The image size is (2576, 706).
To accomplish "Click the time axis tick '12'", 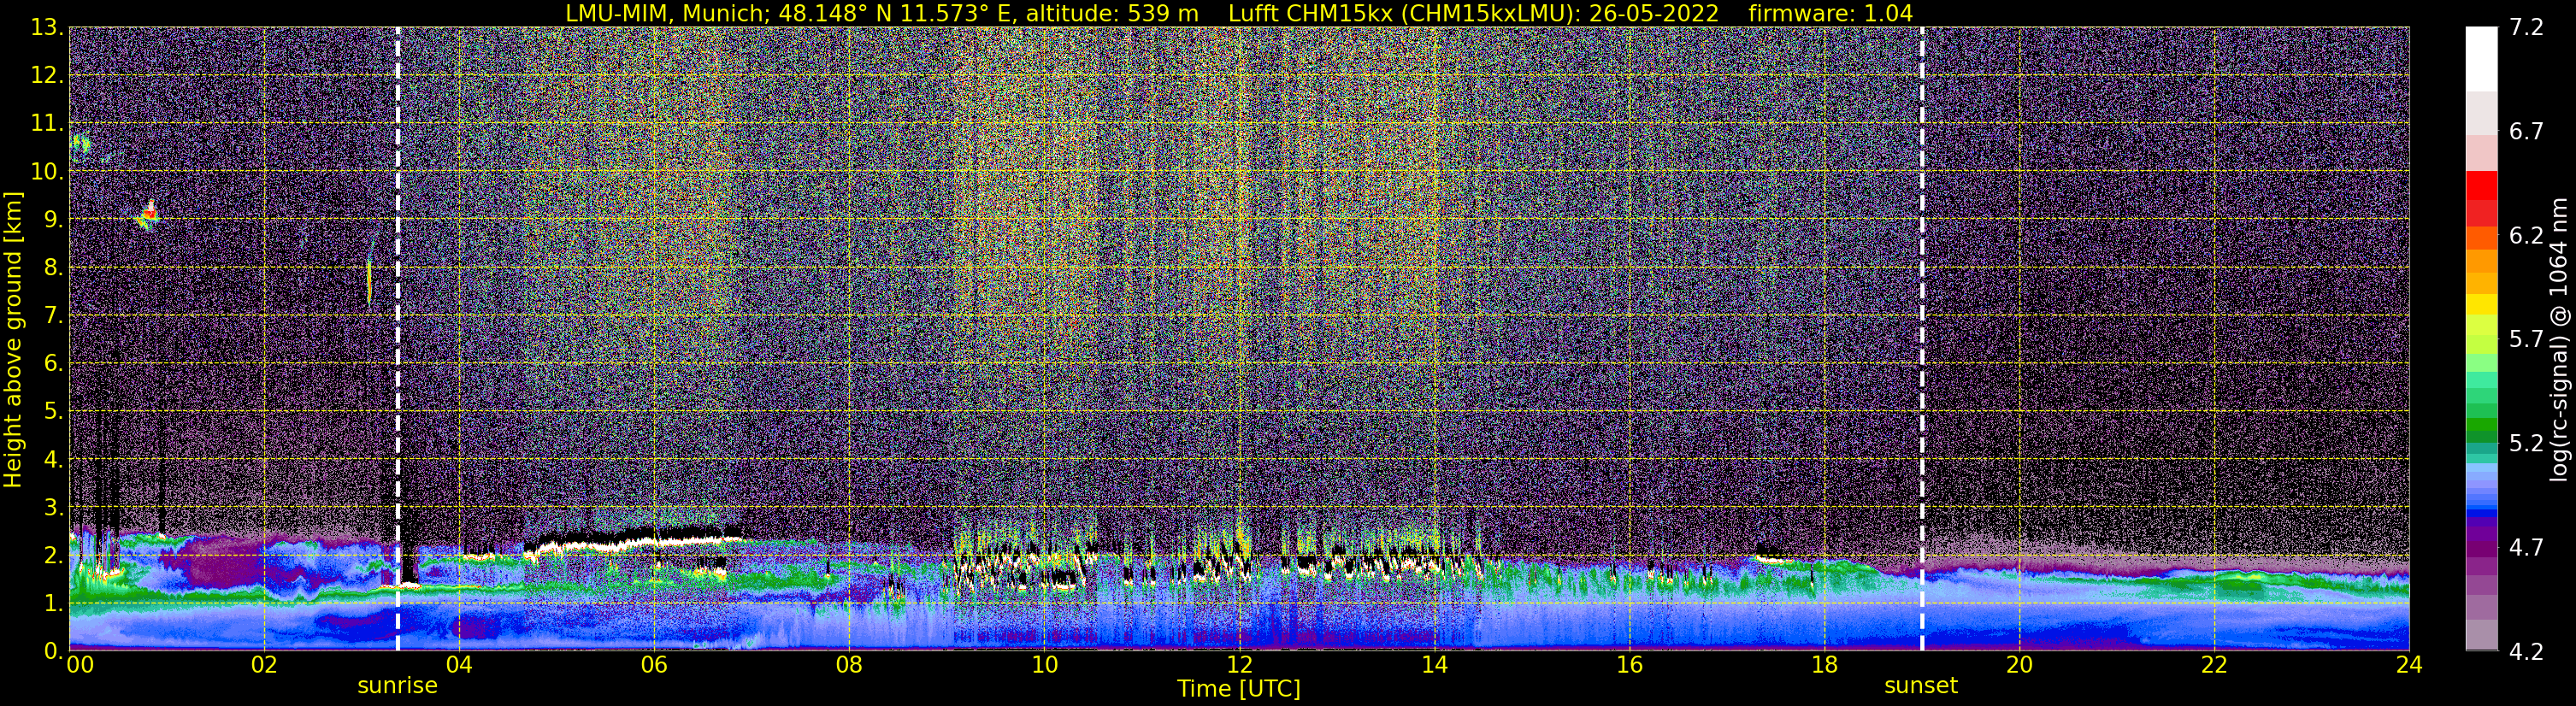I will coord(1239,665).
